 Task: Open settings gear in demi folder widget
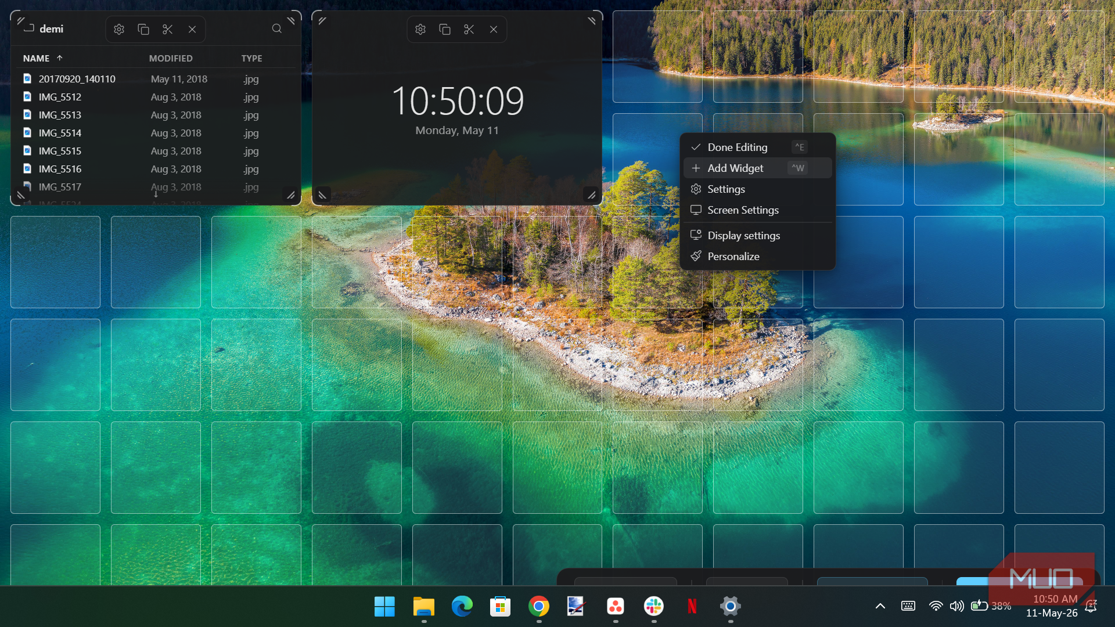(x=119, y=29)
